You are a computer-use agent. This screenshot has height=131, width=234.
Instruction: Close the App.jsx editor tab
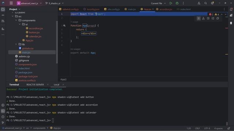[x=153, y=9]
